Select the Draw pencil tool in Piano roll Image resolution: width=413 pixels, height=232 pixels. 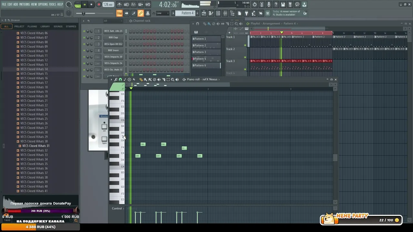[x=141, y=80]
